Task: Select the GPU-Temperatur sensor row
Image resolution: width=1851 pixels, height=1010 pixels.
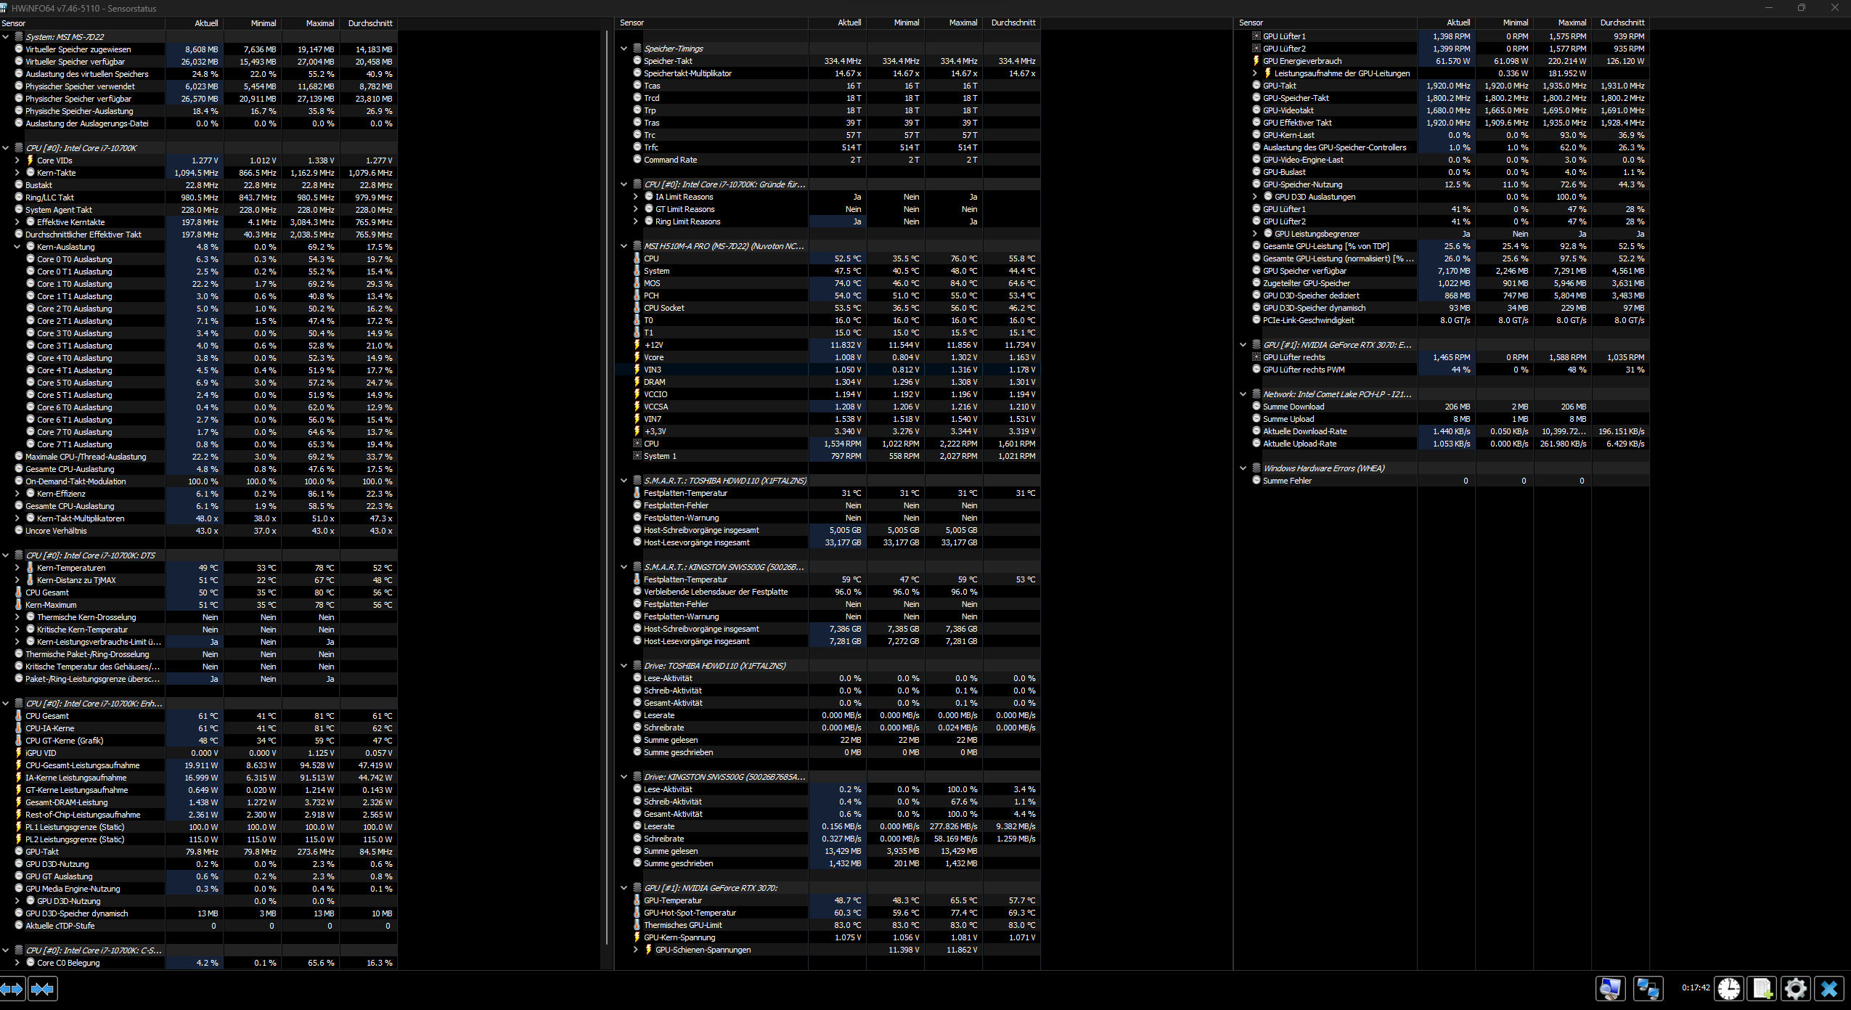Action: click(673, 900)
